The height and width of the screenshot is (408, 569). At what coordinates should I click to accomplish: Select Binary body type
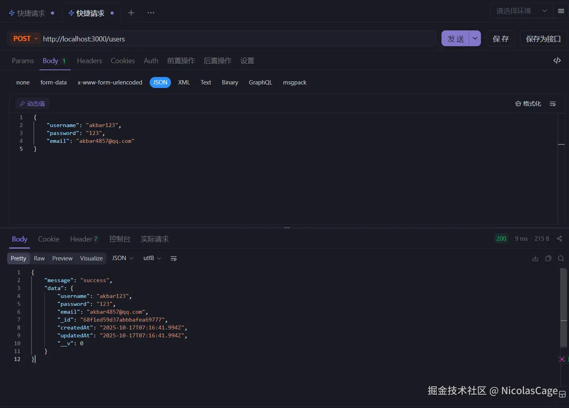tap(230, 82)
